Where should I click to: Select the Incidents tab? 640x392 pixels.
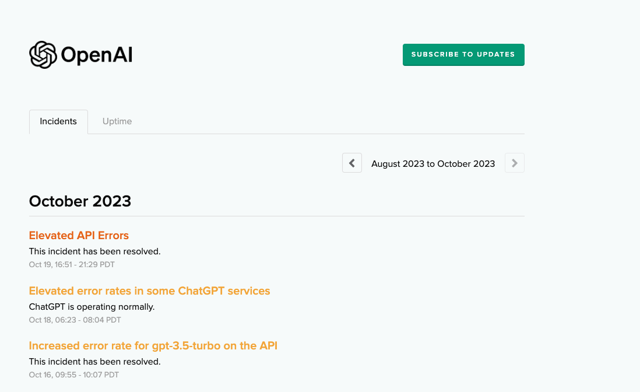(x=58, y=121)
